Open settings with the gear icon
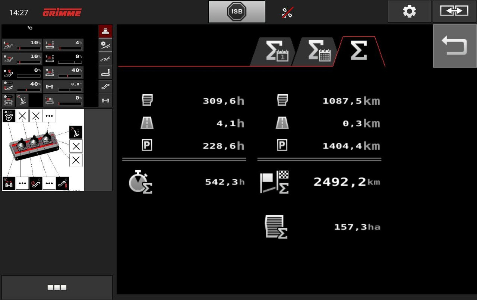The width and height of the screenshot is (477, 300). [x=409, y=12]
